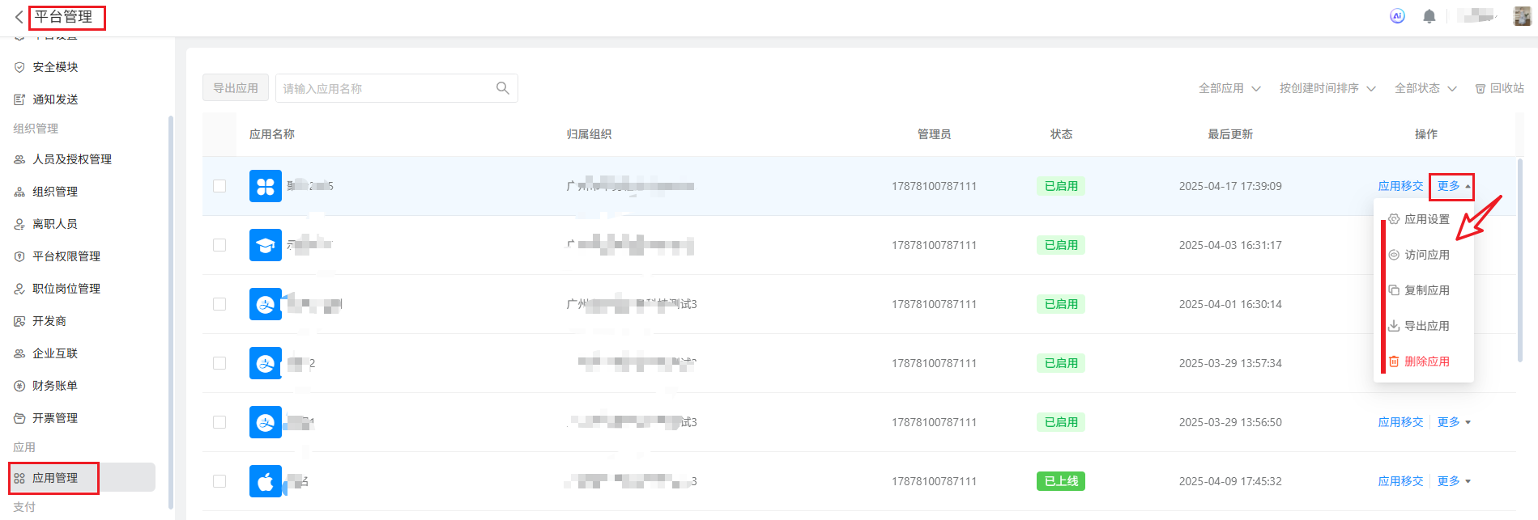Viewport: 1538px width, 520px height.
Task: Click the graduation cap app icon
Action: pos(265,245)
